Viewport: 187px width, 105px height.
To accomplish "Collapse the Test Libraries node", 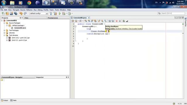I will [4, 35].
